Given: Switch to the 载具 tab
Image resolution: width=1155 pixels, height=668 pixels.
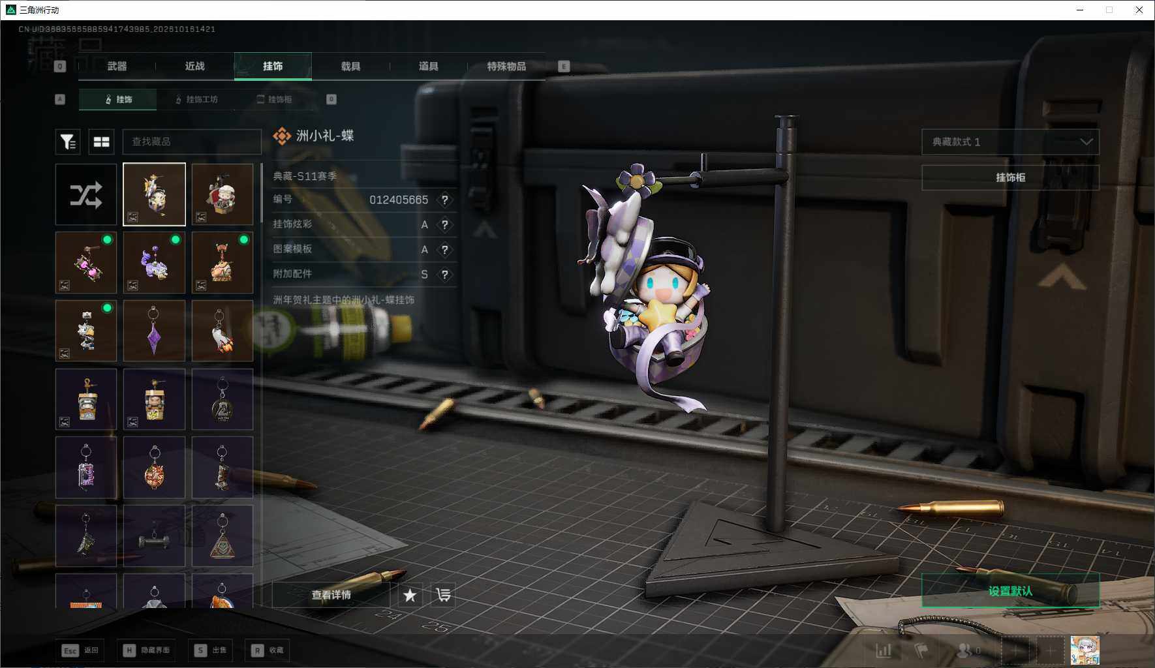Looking at the screenshot, I should [x=350, y=66].
